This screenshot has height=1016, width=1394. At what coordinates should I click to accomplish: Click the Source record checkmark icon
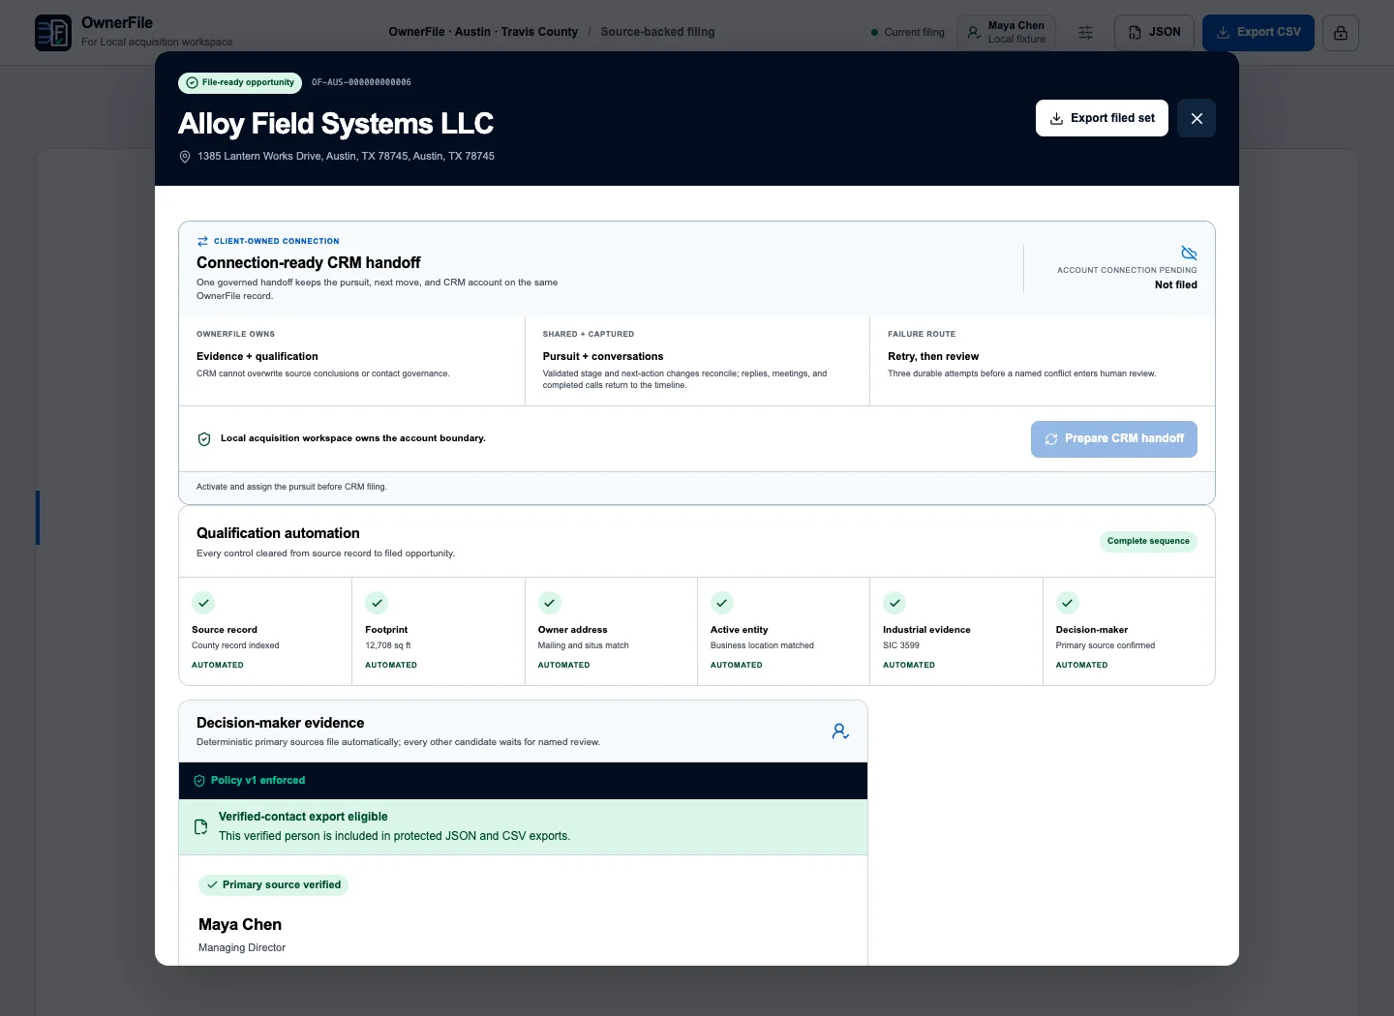203,603
